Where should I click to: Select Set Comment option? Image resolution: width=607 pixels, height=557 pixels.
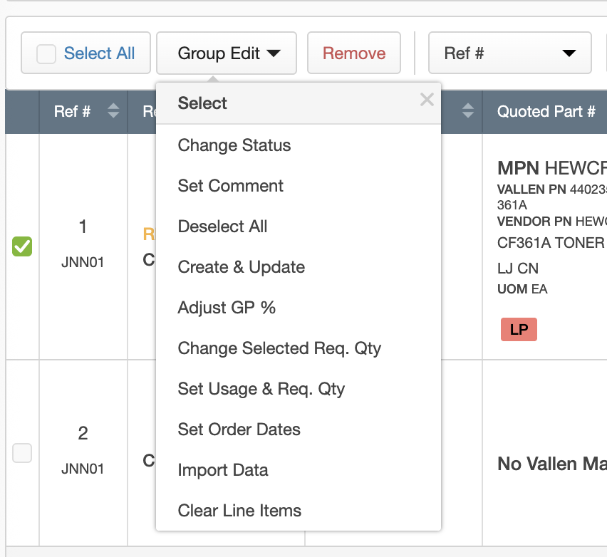(231, 186)
